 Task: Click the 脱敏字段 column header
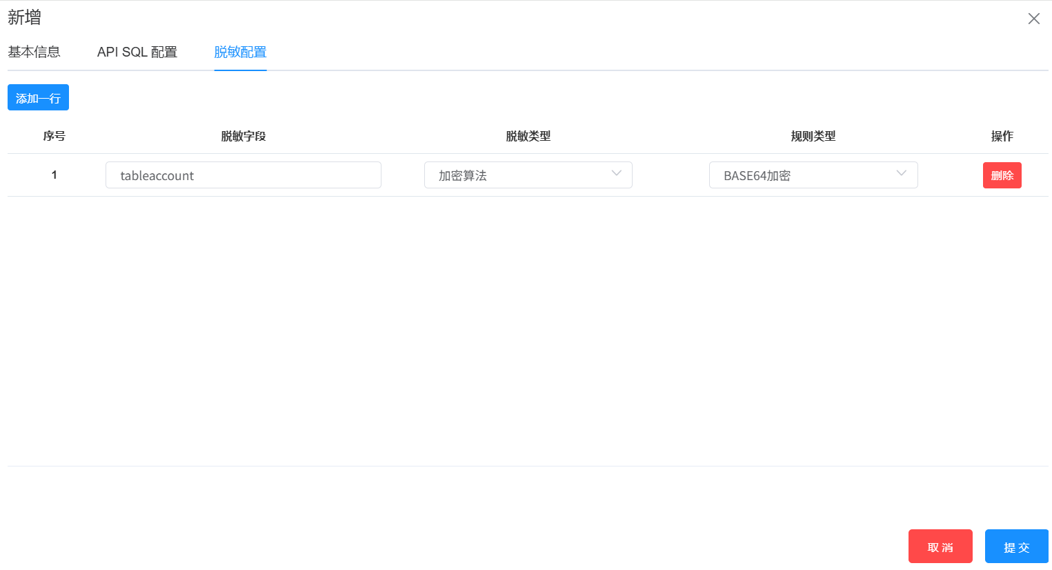243,136
